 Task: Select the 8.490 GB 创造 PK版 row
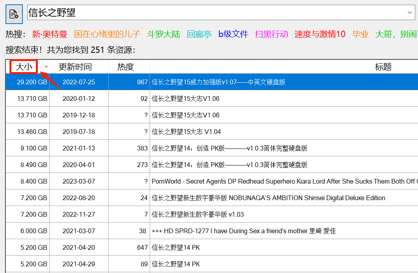pyautogui.click(x=212, y=165)
